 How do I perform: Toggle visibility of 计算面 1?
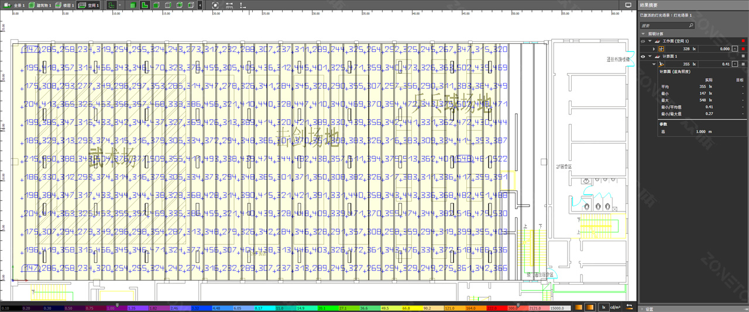[643, 57]
